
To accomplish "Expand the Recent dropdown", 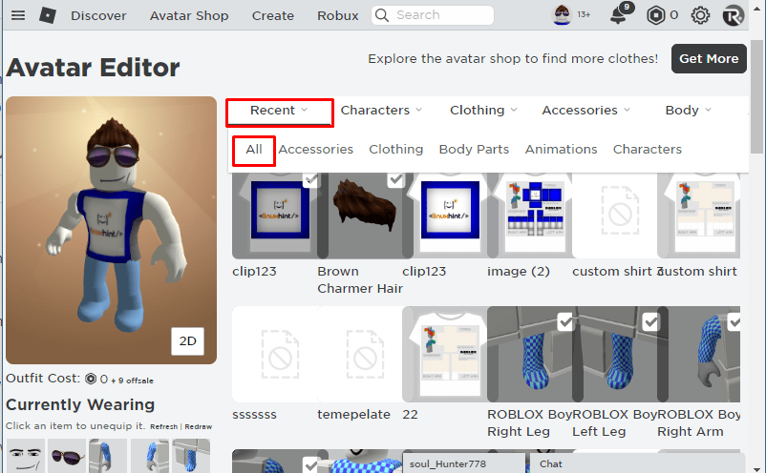I will 280,111.
